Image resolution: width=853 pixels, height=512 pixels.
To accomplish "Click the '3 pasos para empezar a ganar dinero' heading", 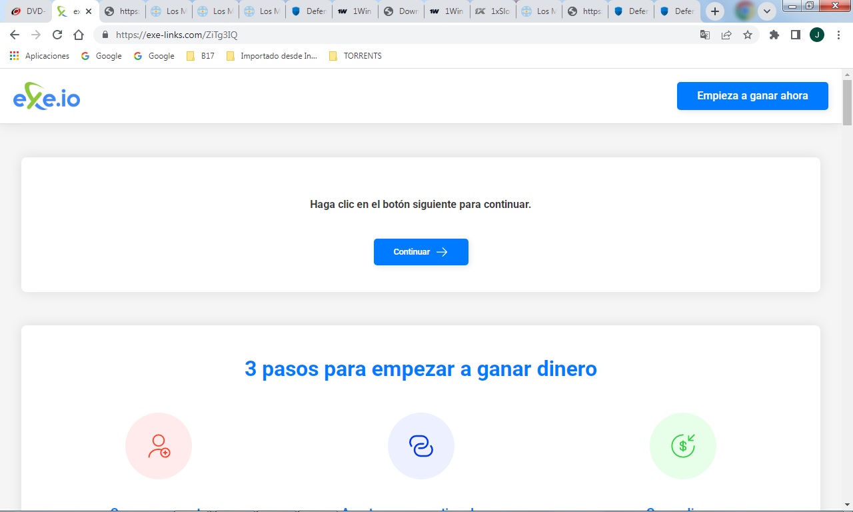I will tap(421, 369).
